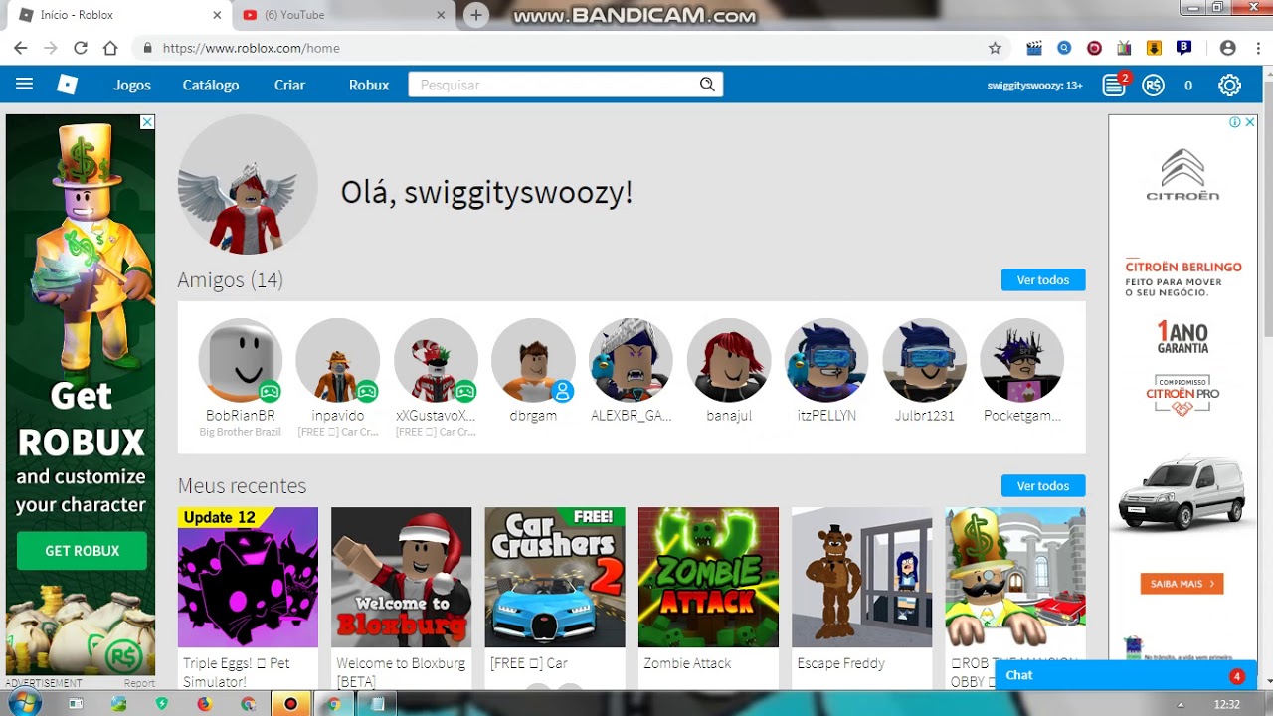Open the green shield taskbar icon
This screenshot has width=1273, height=716.
(162, 704)
